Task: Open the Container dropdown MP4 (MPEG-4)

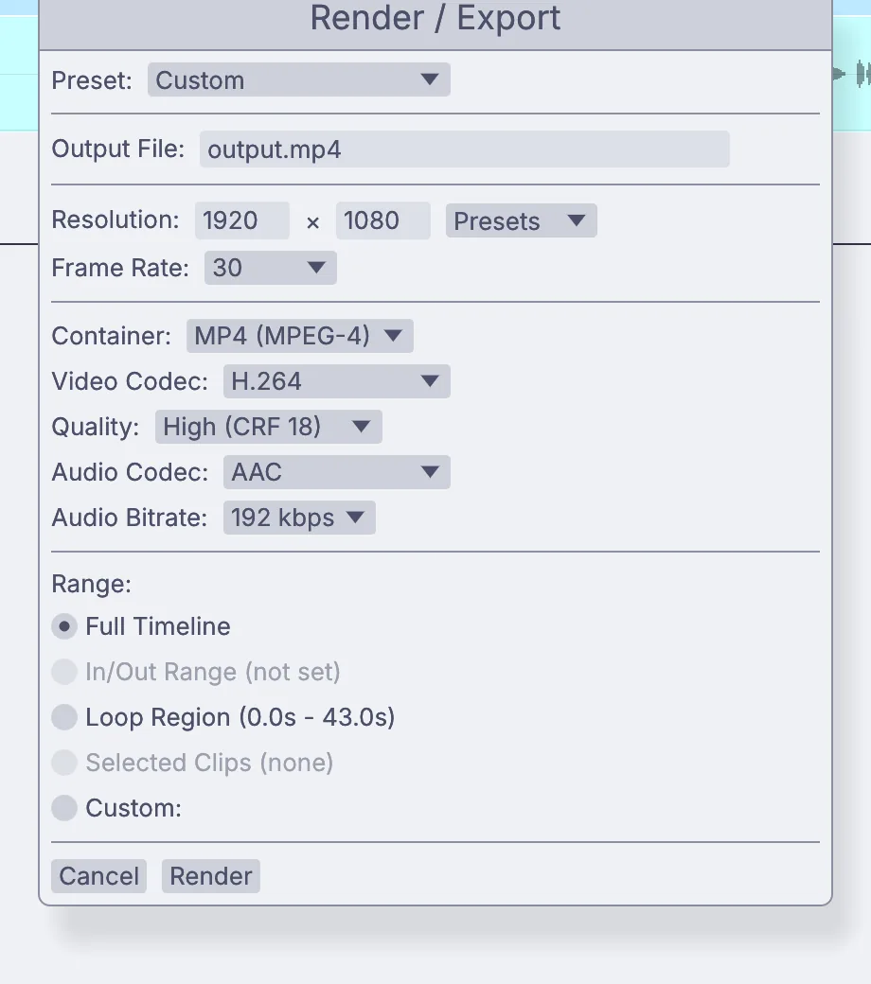Action: pos(299,336)
